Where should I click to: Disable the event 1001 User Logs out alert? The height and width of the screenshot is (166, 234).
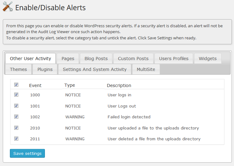(x=16, y=106)
